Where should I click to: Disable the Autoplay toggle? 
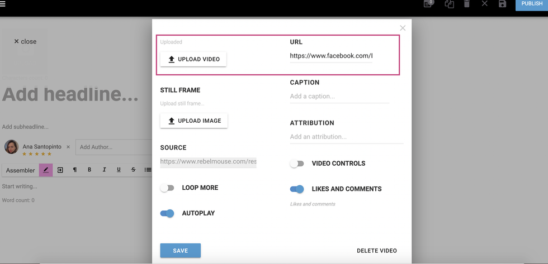tap(167, 213)
